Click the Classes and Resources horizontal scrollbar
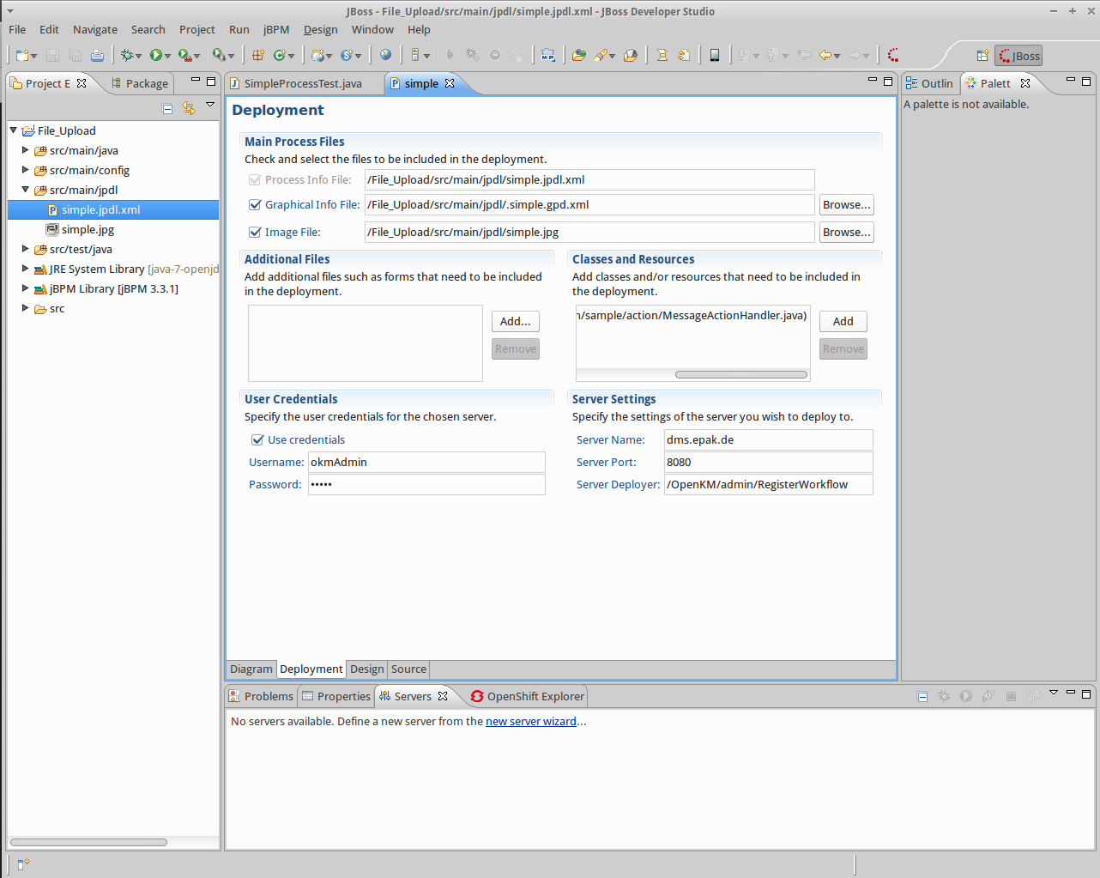This screenshot has height=878, width=1100. tap(740, 375)
